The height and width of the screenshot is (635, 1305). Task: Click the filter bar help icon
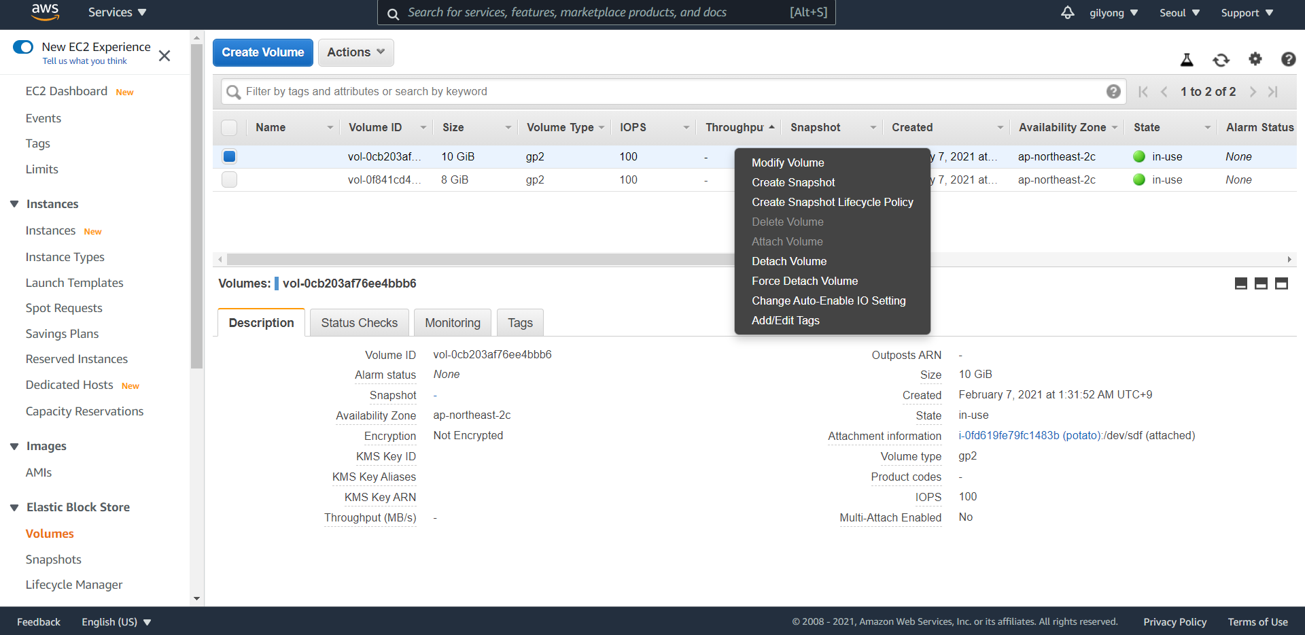[1113, 91]
